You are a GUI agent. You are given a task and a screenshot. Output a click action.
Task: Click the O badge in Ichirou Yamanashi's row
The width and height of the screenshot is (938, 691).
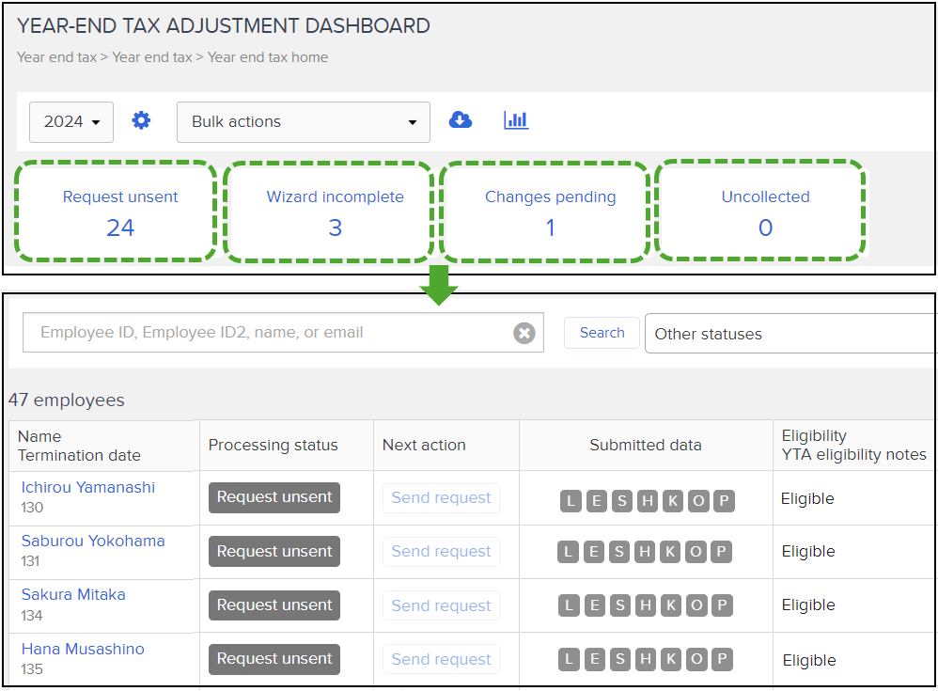[698, 501]
